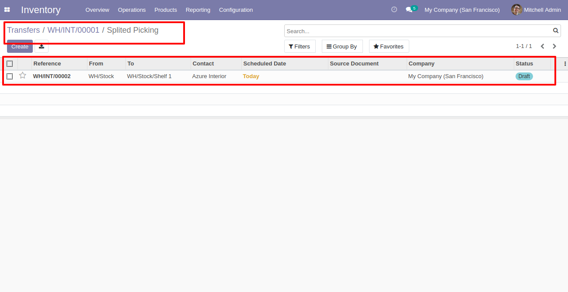Click the Inventory app title

pos(41,10)
